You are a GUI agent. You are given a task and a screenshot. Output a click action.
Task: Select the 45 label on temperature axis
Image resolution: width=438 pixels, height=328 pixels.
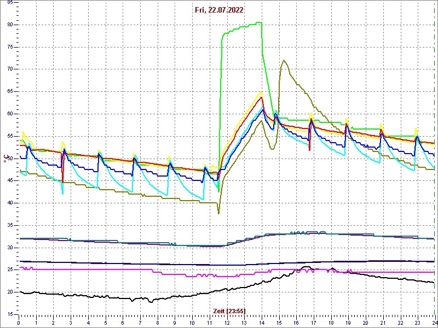click(x=9, y=181)
